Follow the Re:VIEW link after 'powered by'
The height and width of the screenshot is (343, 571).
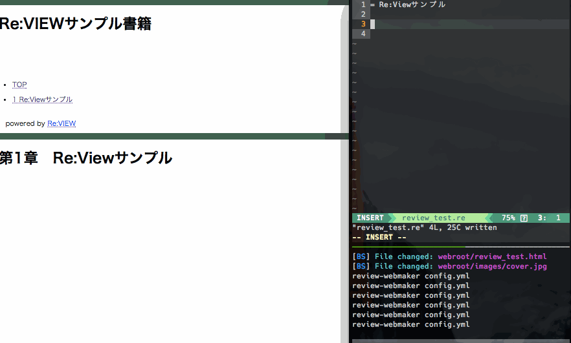[x=62, y=123]
